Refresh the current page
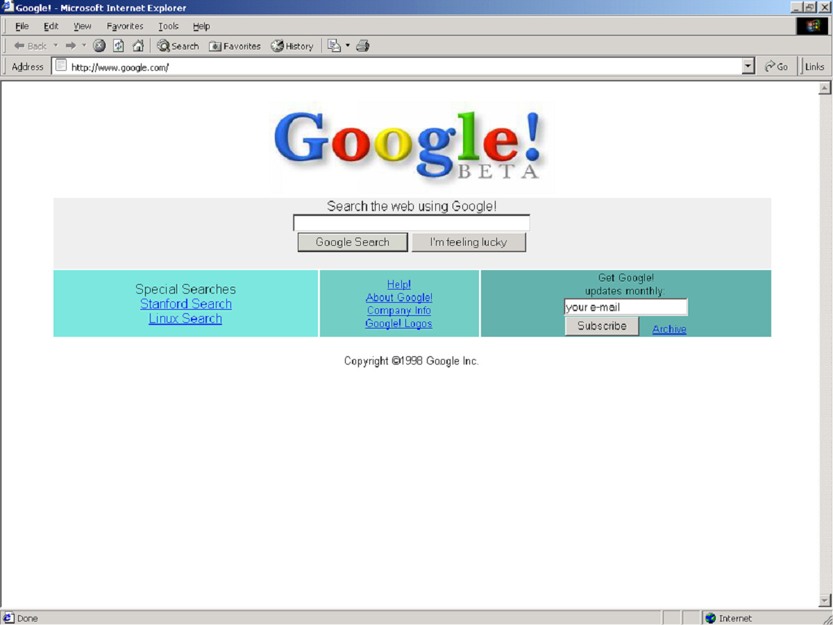The width and height of the screenshot is (833, 625). pos(119,46)
